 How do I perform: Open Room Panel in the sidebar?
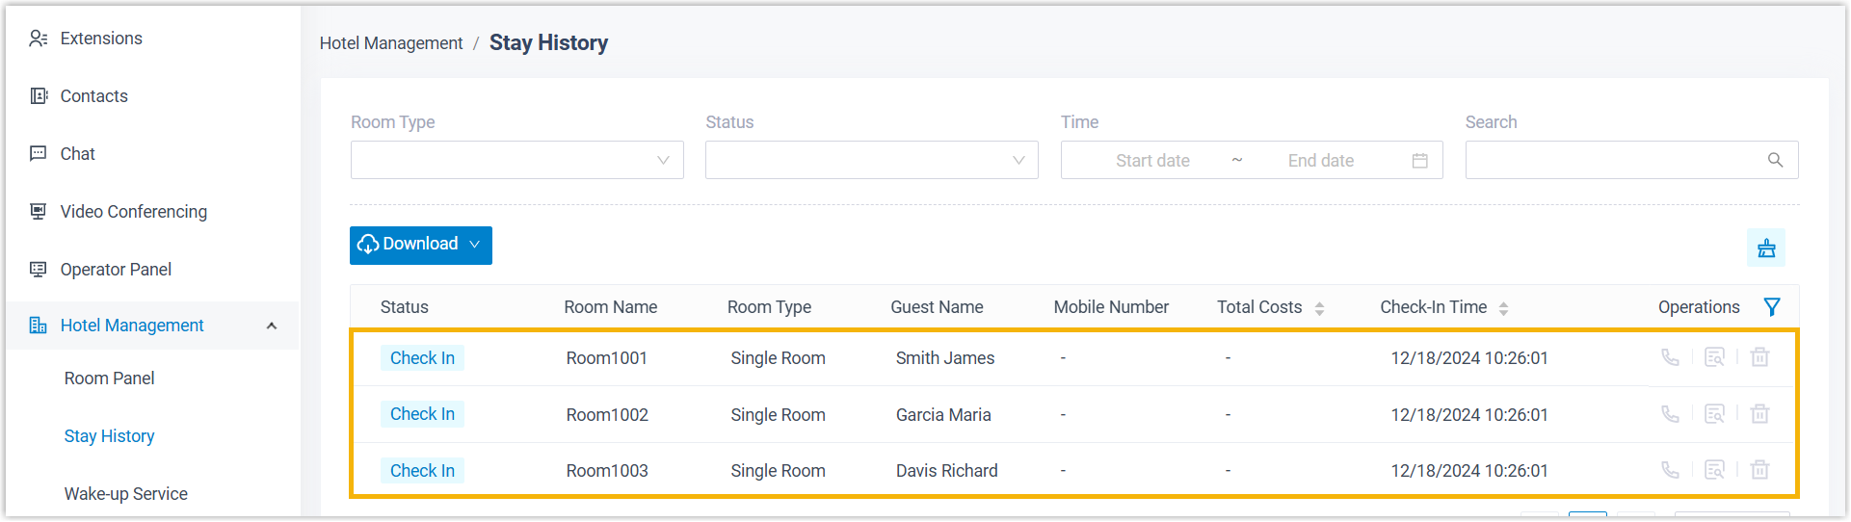(x=109, y=378)
